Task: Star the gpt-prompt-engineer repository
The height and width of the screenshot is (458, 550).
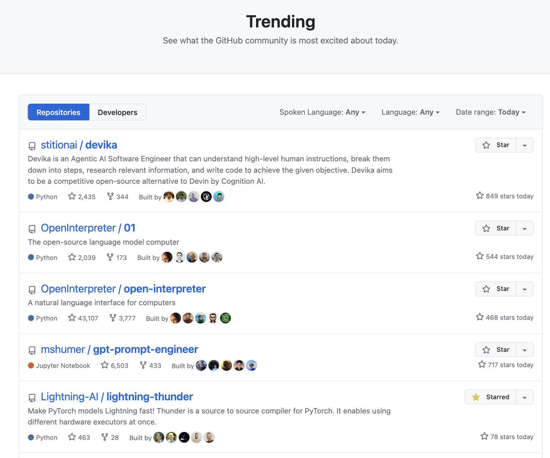Action: 495,349
